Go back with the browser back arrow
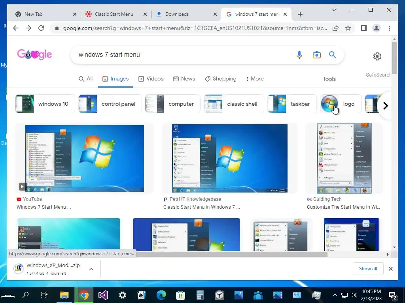The height and width of the screenshot is (303, 405). 16,28
